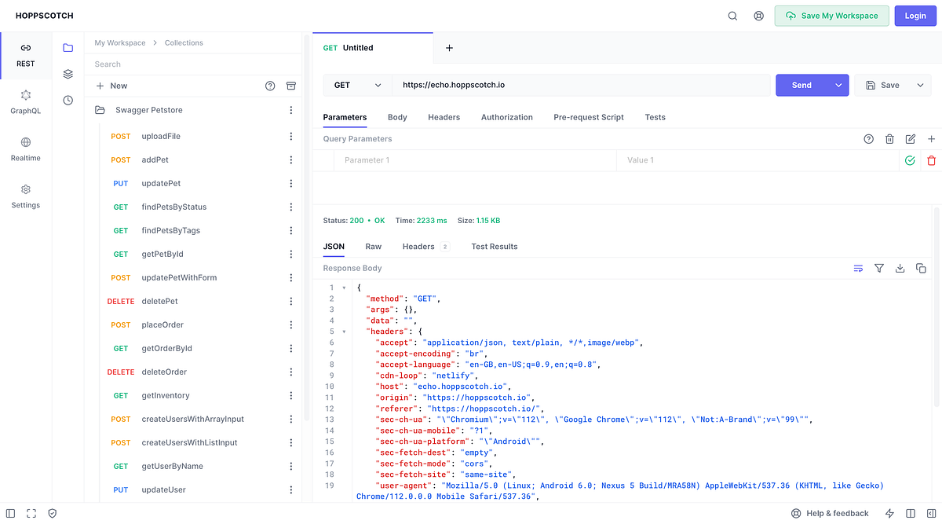This screenshot has height=524, width=942.
Task: Open the search bar via magnifier icon
Action: click(732, 15)
